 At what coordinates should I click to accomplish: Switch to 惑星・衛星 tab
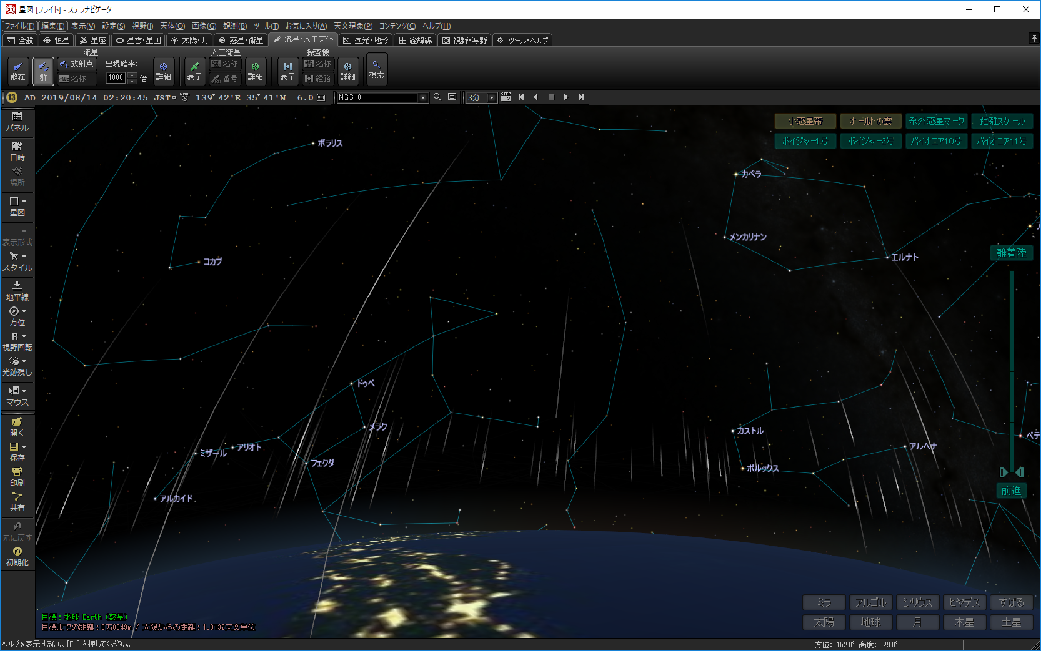(x=241, y=40)
